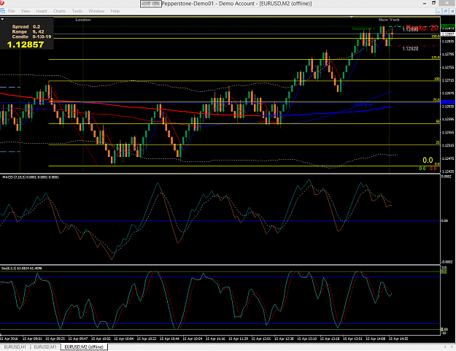Click the blue highlighted price tag on axis

[448, 102]
